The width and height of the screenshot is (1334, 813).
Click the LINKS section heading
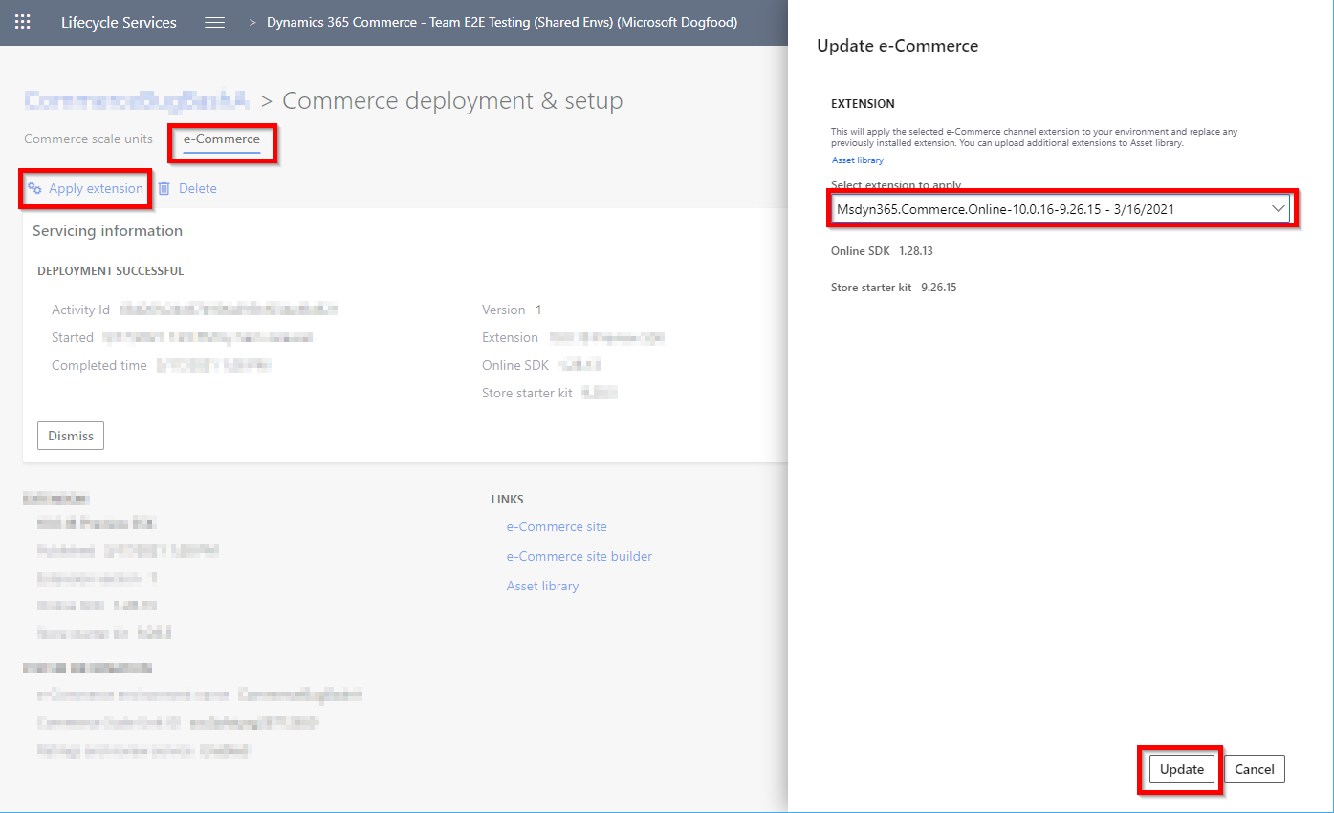tap(508, 500)
